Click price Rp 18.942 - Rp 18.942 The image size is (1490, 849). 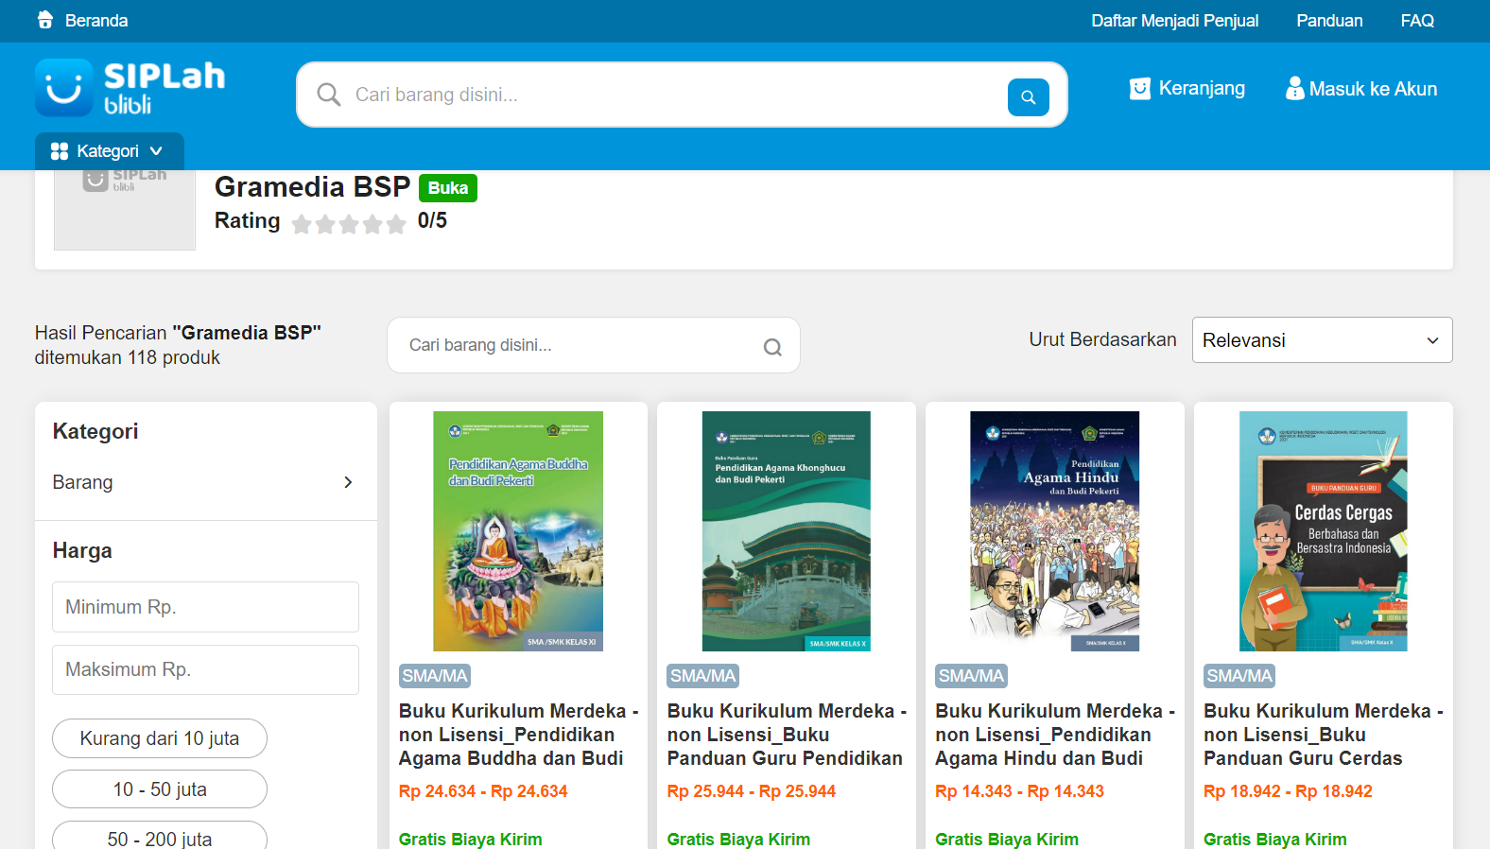(1288, 791)
